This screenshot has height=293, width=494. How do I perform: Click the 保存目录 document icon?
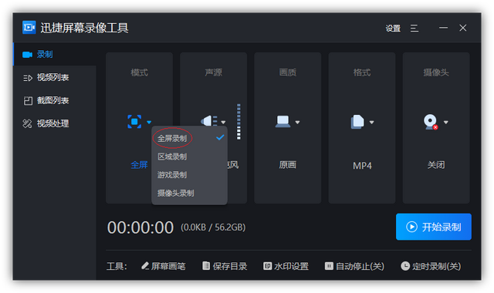pos(206,266)
